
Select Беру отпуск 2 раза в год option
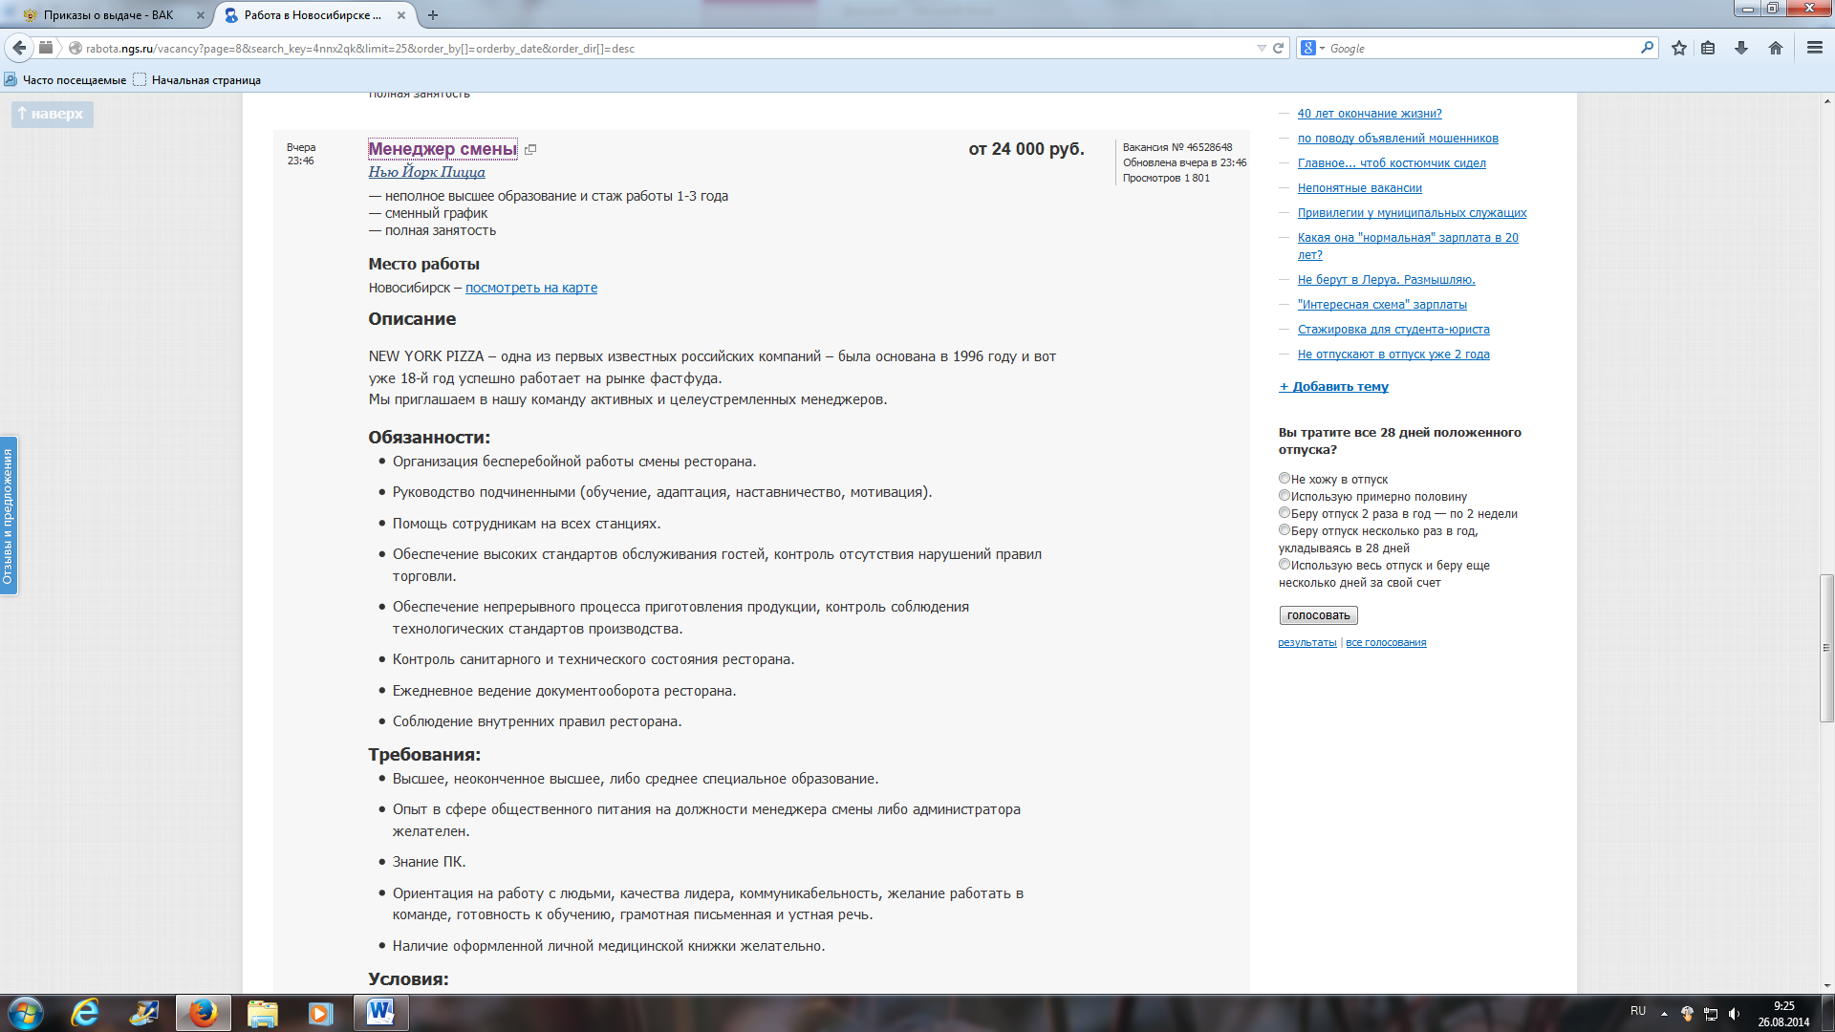pyautogui.click(x=1284, y=512)
